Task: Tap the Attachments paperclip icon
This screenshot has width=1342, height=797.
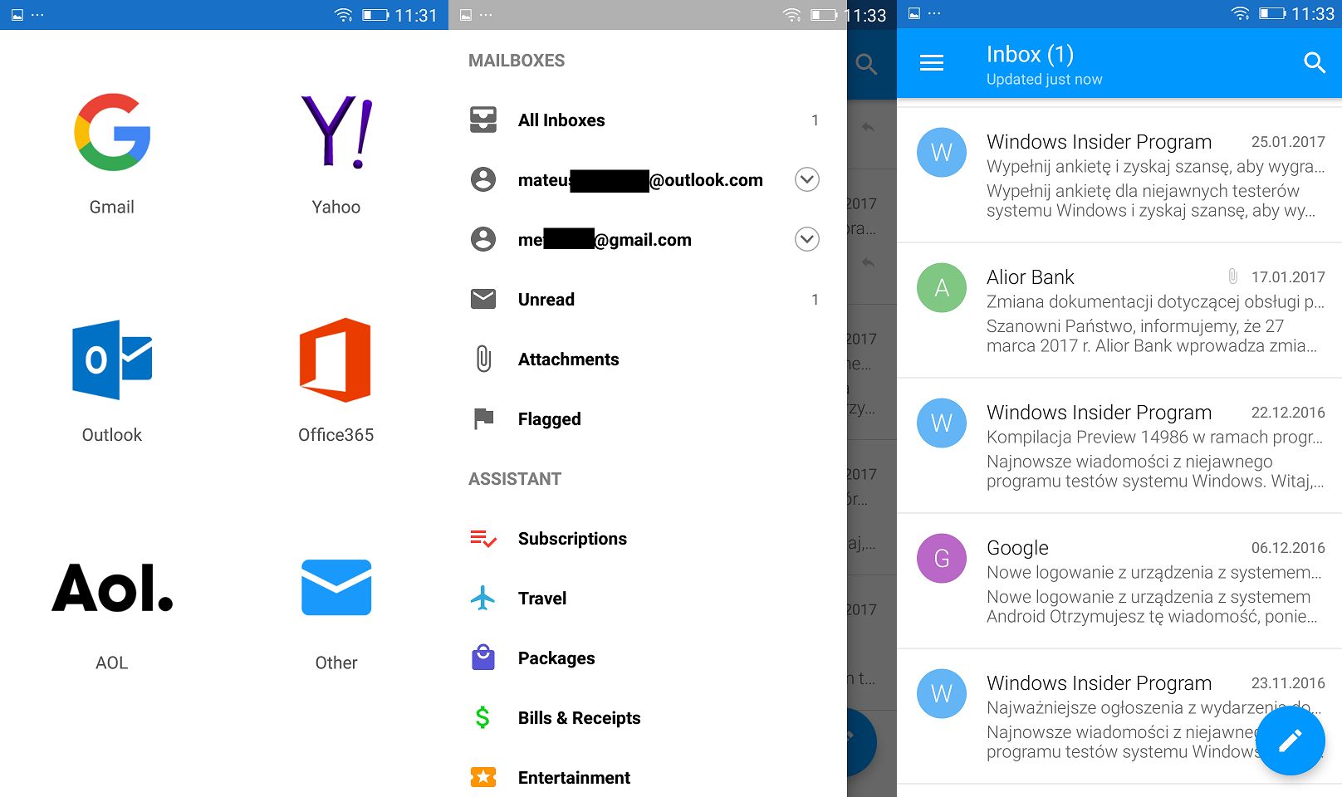Action: 483,359
